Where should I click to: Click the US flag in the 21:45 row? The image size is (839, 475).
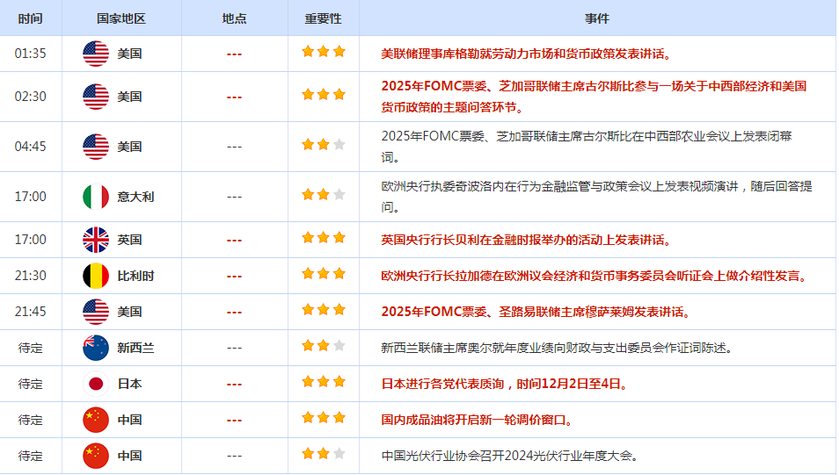(95, 312)
